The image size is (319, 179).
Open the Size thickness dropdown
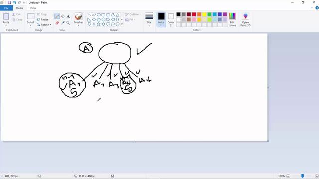(149, 20)
